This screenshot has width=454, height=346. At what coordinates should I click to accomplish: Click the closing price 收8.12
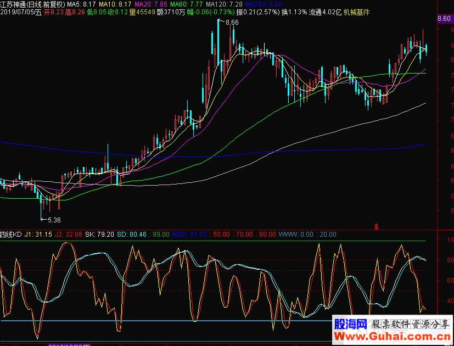[x=117, y=13]
